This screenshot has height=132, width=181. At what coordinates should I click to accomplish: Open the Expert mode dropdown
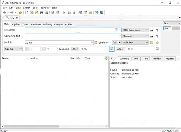click(x=171, y=23)
